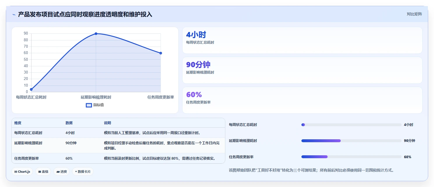Viewport: 434px width, 187px height.
Task: Click the 指标值 legend text
Action: [99, 105]
